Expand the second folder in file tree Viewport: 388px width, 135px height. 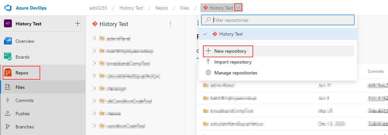(94, 51)
